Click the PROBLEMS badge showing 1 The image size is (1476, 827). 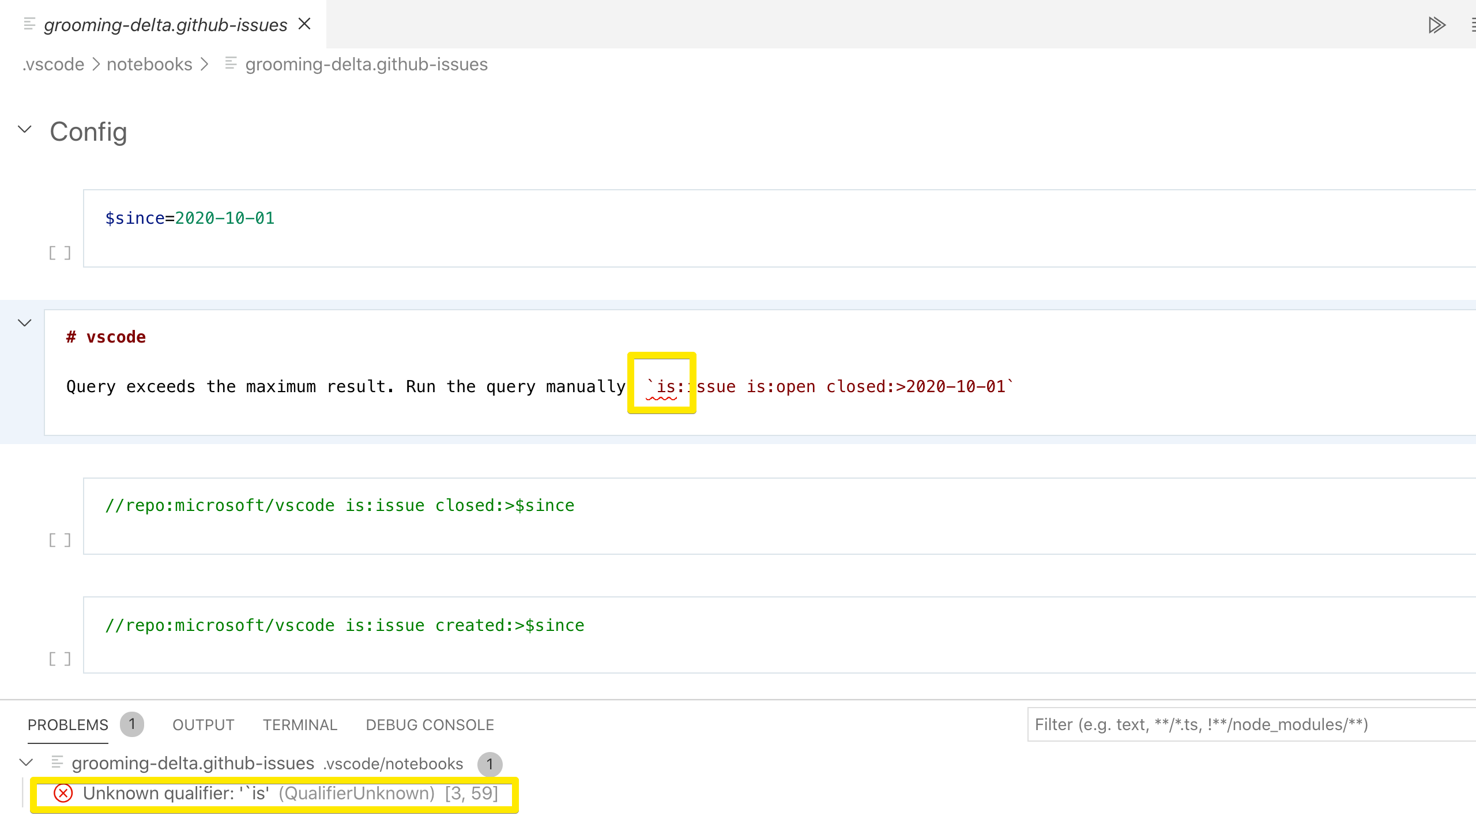click(131, 724)
